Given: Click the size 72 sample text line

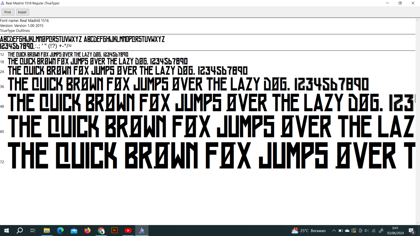Looking at the screenshot, I should (x=212, y=155).
